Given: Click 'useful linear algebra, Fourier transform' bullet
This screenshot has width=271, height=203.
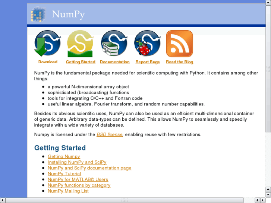Looking at the screenshot, I should (126, 104).
